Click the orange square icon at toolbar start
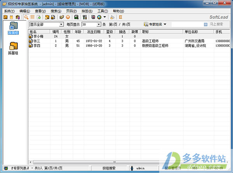 5,17
